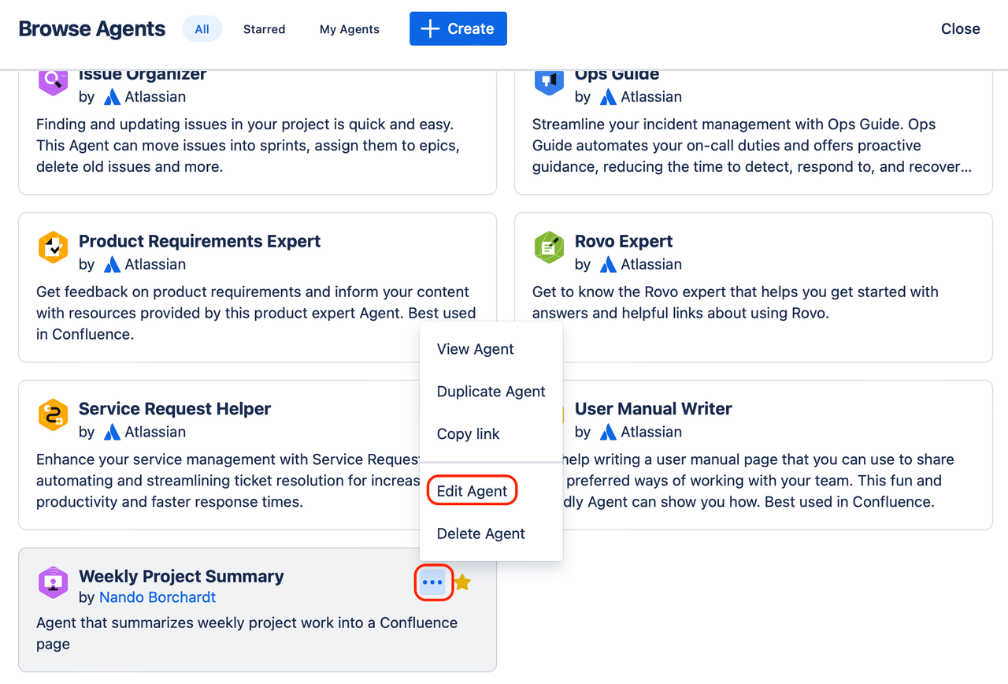Image resolution: width=1008 pixels, height=684 pixels.
Task: Click the Create button
Action: tap(458, 28)
